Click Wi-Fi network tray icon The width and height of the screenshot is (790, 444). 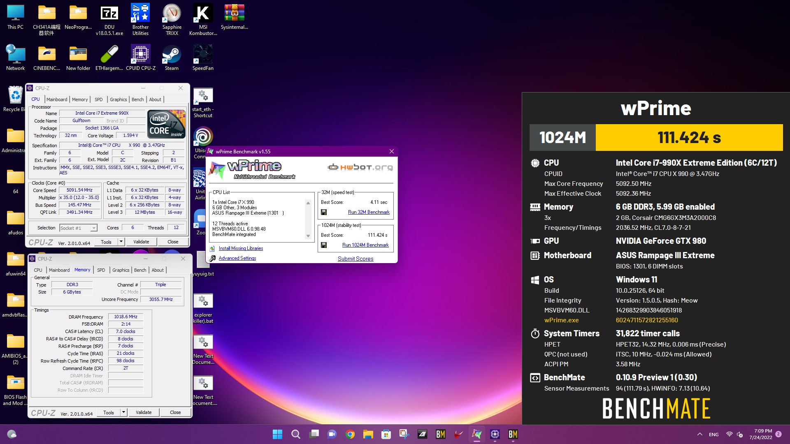tap(729, 434)
